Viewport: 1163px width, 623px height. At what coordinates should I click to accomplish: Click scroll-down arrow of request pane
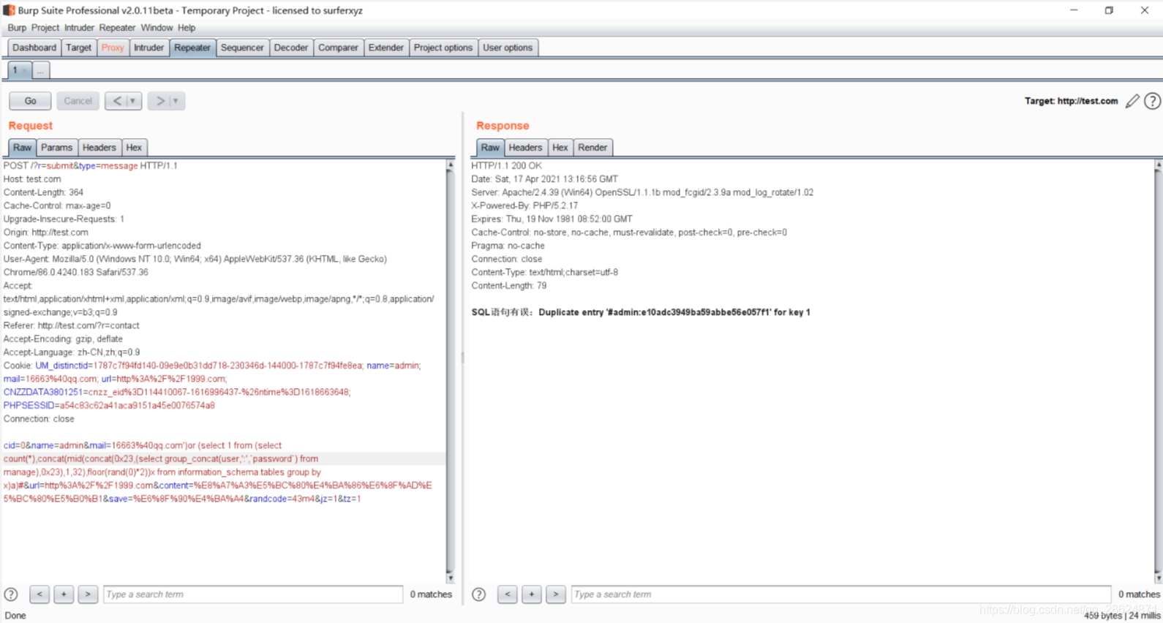(x=450, y=578)
